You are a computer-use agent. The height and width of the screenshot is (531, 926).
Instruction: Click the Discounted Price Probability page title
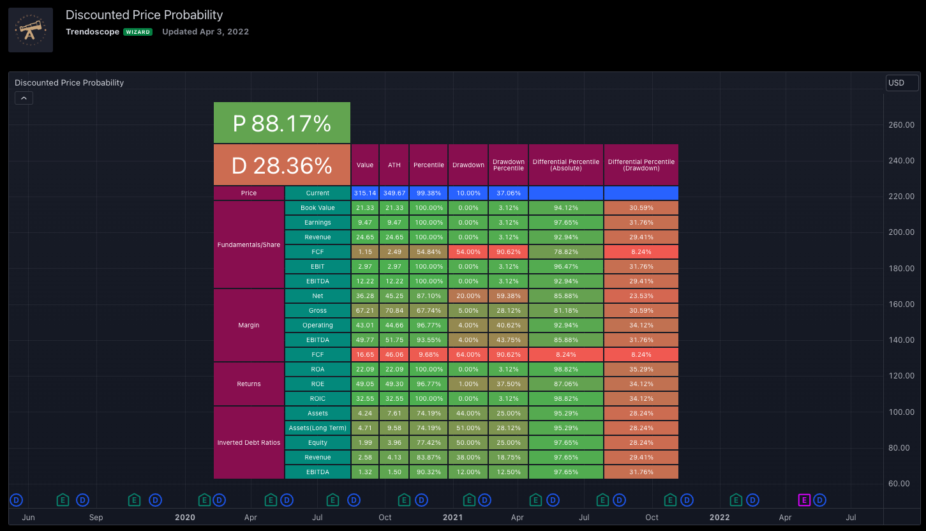point(144,15)
